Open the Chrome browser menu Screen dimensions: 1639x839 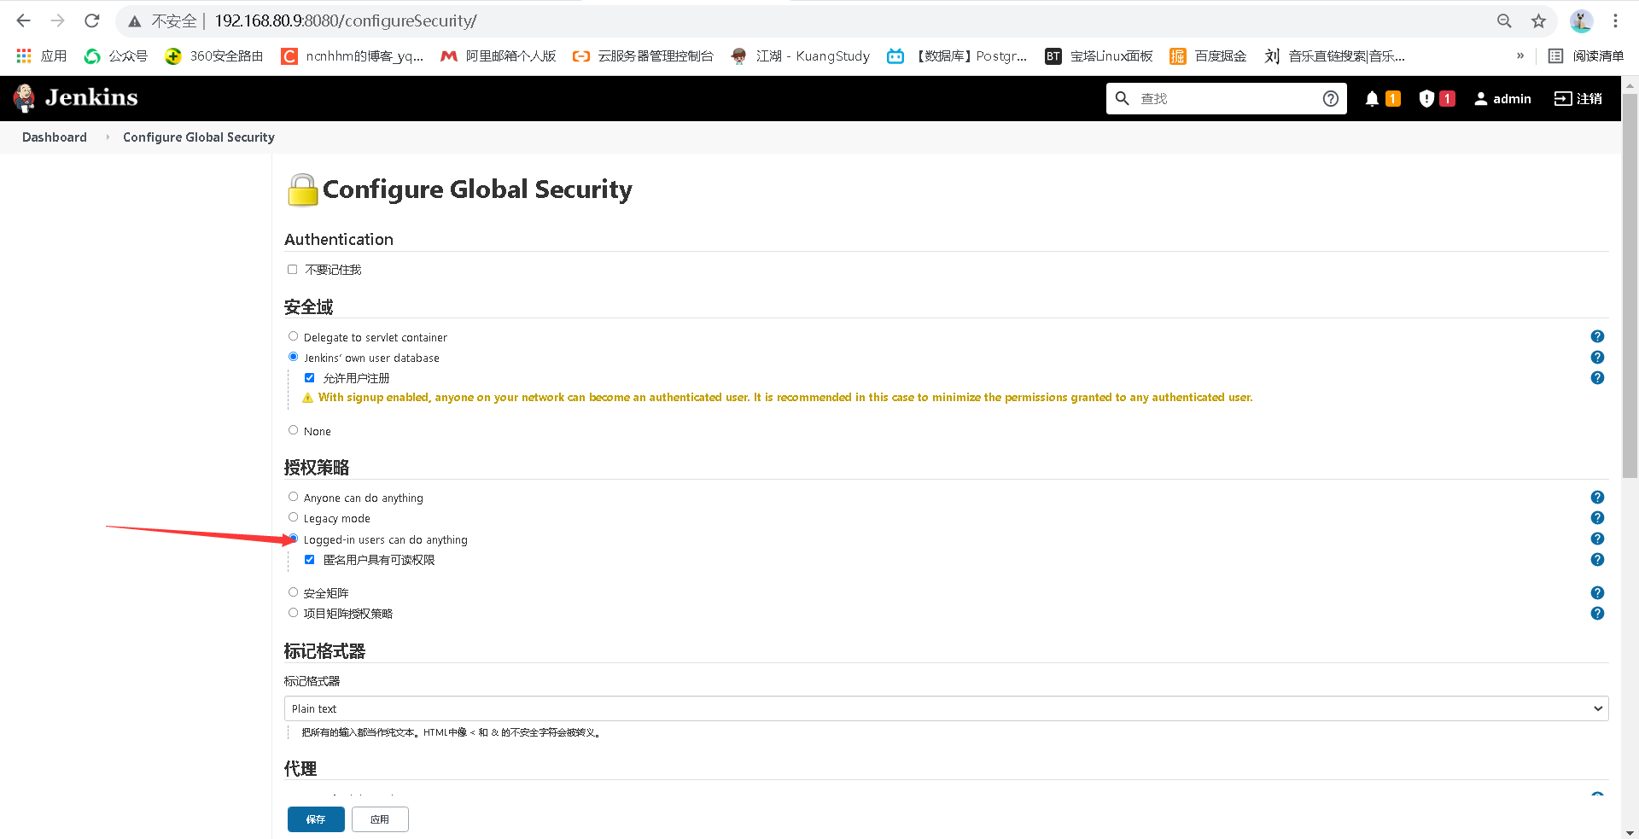pyautogui.click(x=1615, y=20)
